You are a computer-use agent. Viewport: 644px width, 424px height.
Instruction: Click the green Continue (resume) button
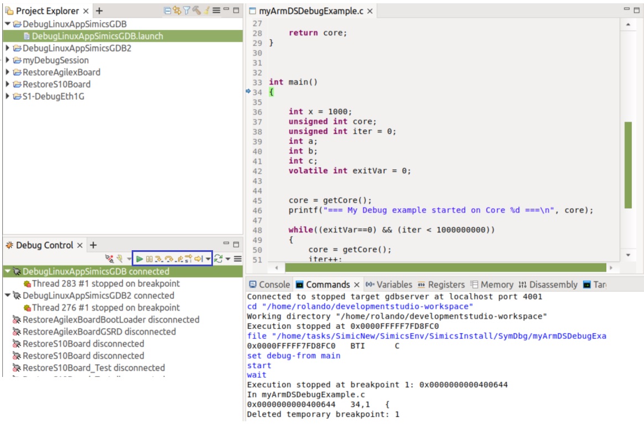click(139, 258)
